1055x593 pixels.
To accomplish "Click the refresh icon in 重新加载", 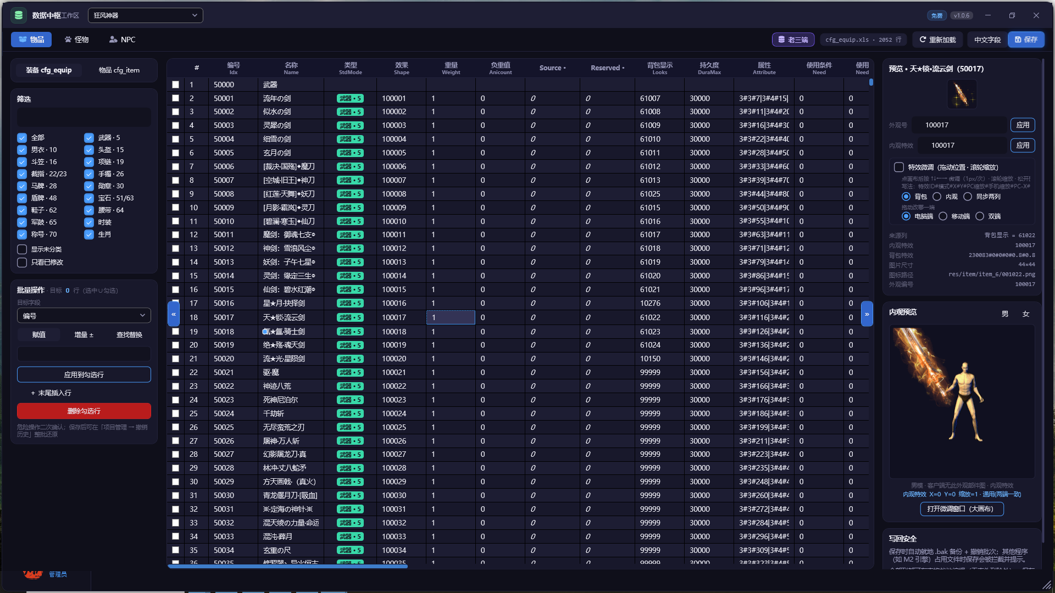I will 923,40.
